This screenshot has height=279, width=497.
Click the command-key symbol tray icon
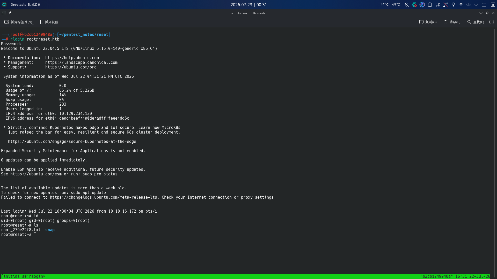coord(438,5)
